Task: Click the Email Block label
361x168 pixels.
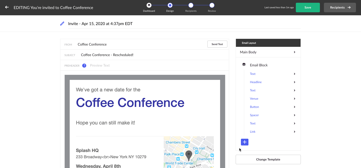Action: point(259,65)
